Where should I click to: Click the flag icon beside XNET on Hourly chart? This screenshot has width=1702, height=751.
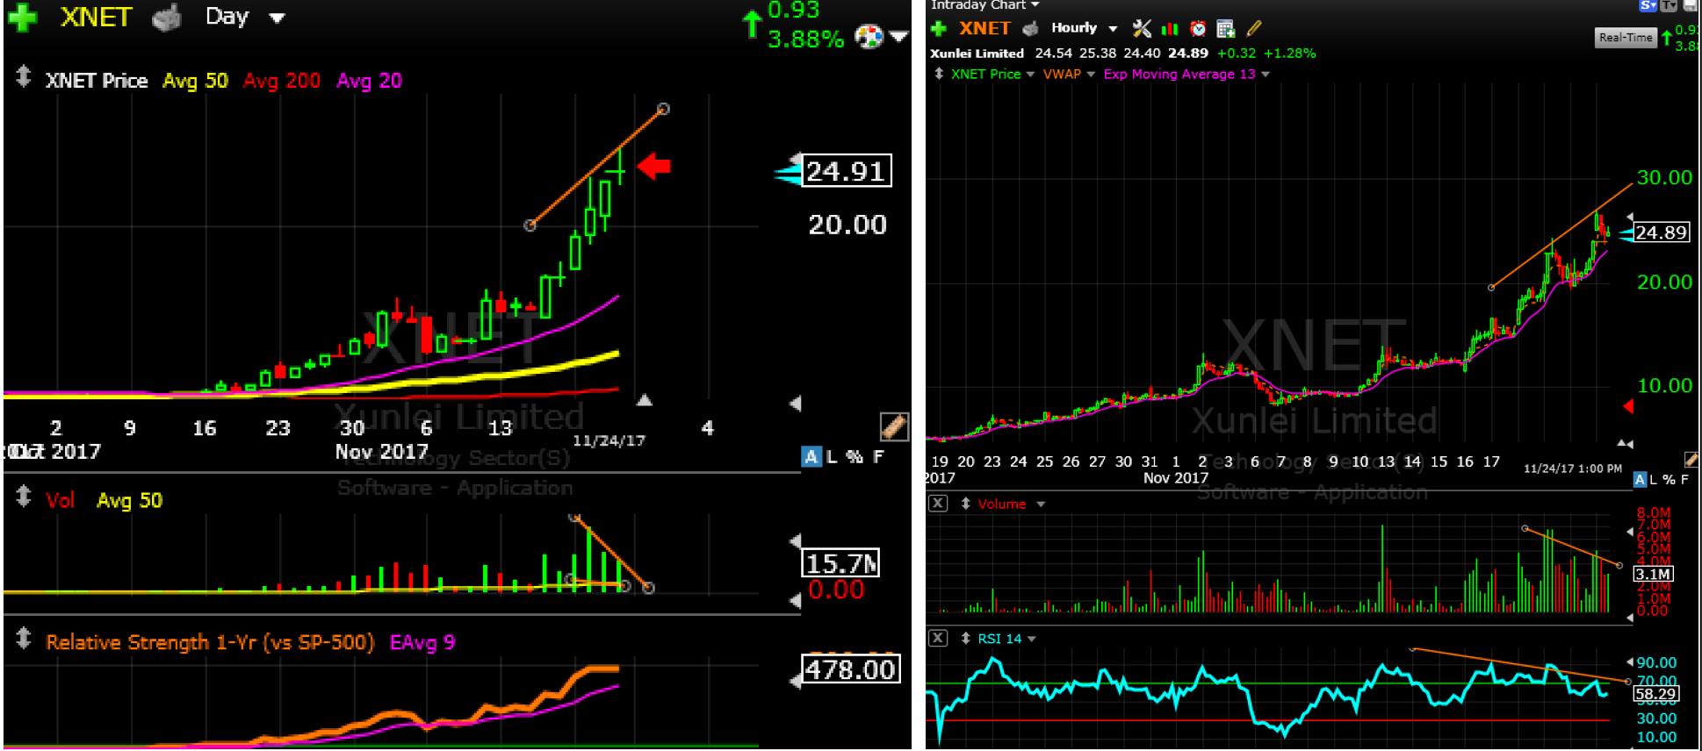pos(1032,29)
